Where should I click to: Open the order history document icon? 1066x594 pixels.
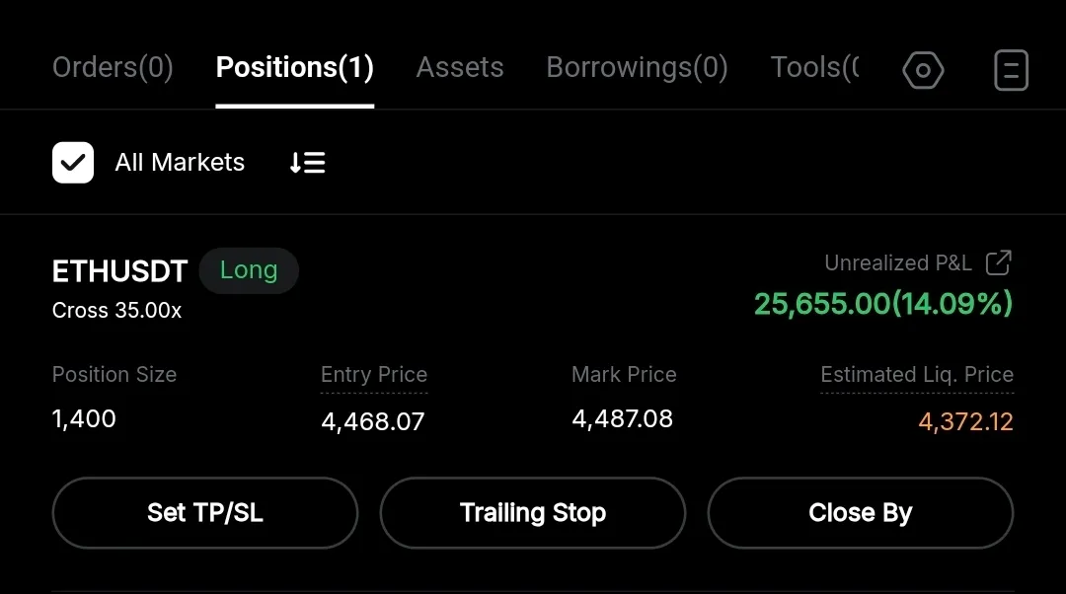[x=1011, y=70]
